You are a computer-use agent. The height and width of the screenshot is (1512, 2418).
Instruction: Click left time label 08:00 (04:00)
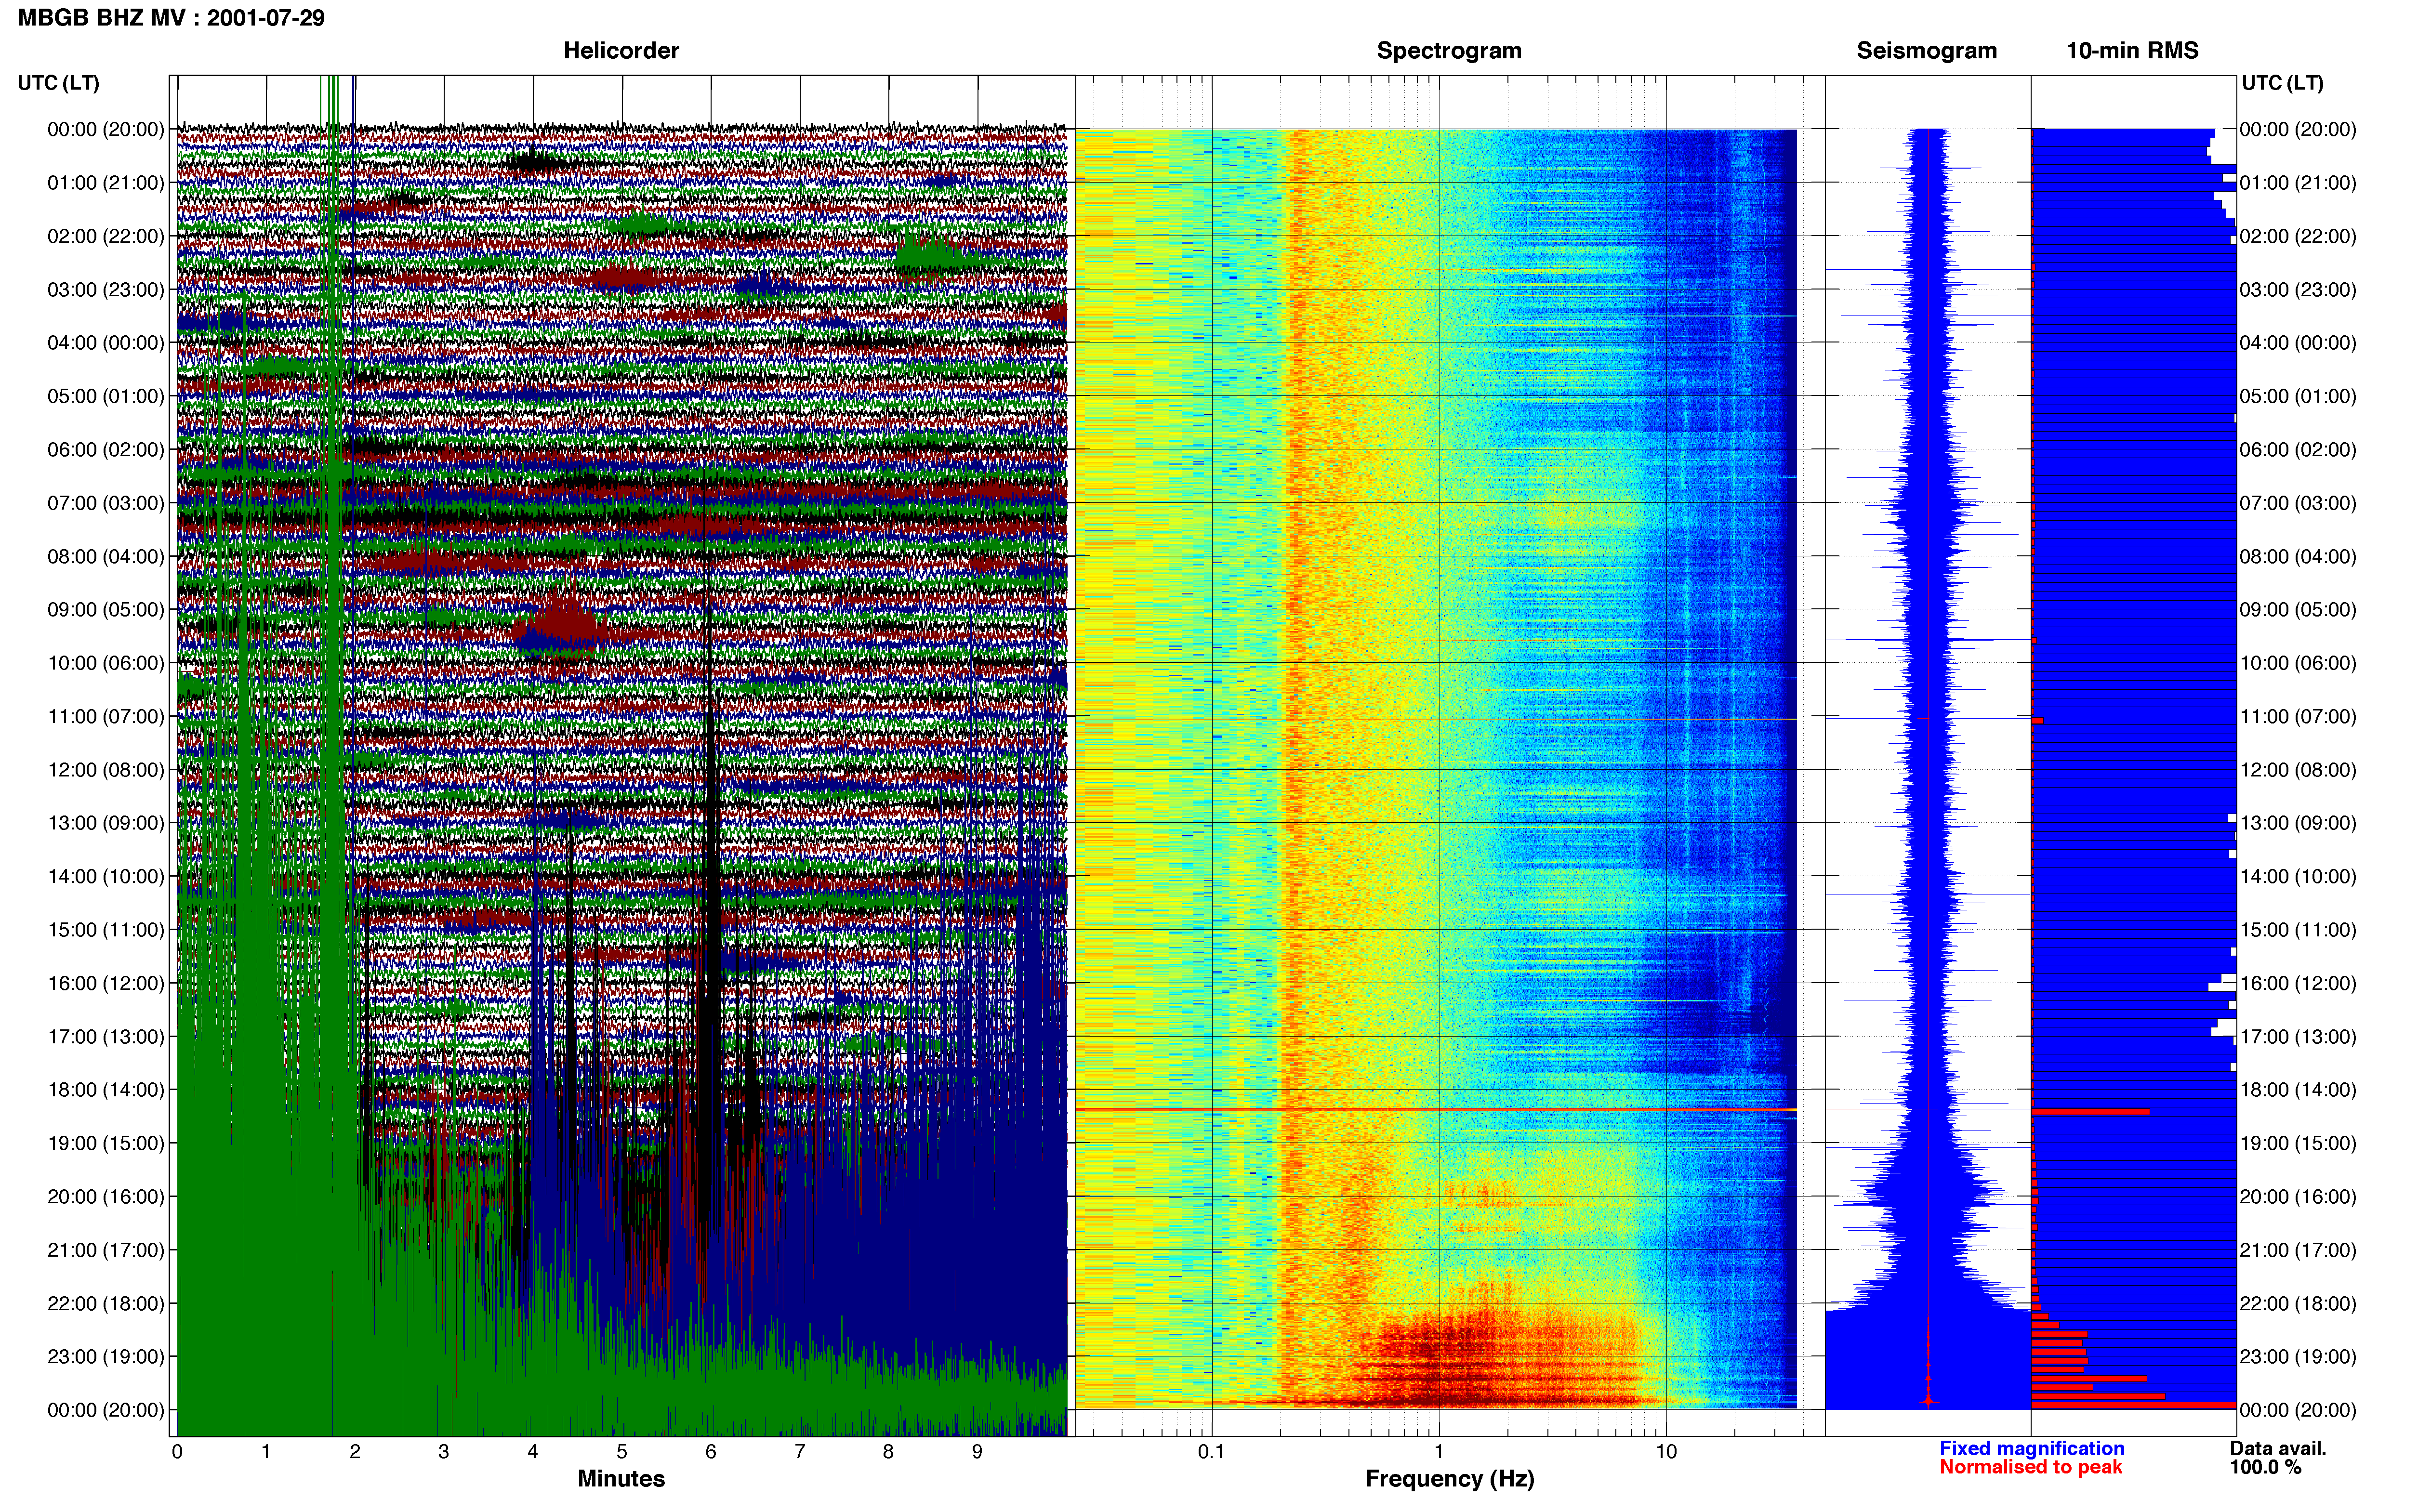coord(106,556)
